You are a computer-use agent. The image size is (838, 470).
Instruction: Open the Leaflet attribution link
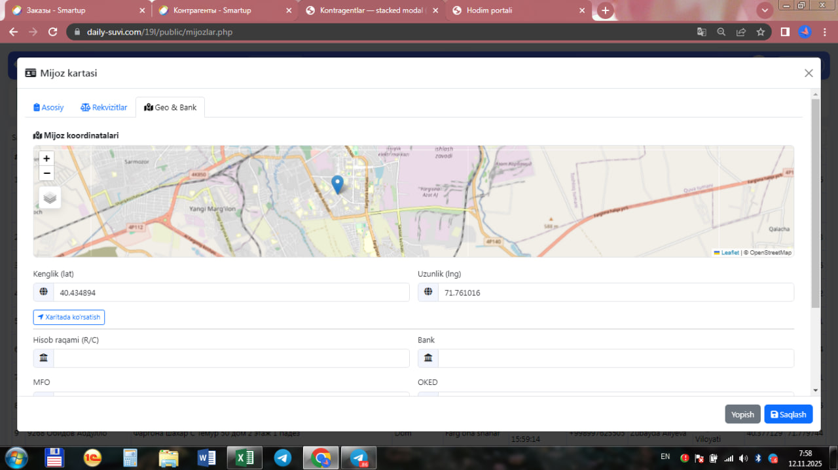click(x=729, y=252)
